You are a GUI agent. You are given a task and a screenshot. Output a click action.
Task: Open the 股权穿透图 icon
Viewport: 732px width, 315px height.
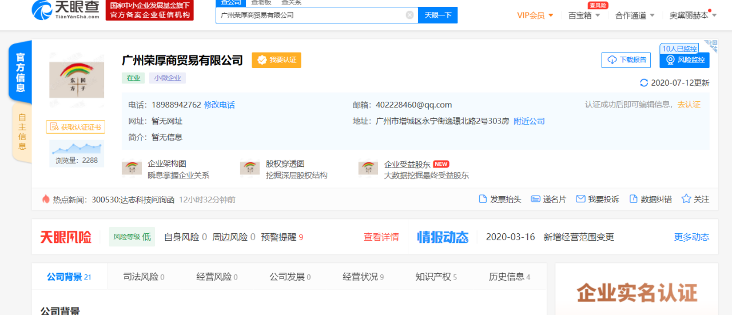pos(250,169)
